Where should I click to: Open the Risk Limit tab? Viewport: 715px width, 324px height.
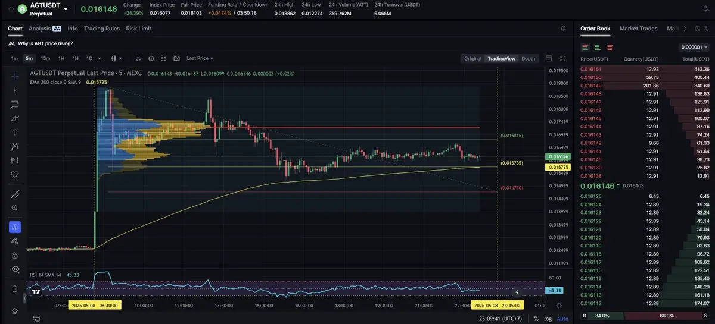coord(138,28)
